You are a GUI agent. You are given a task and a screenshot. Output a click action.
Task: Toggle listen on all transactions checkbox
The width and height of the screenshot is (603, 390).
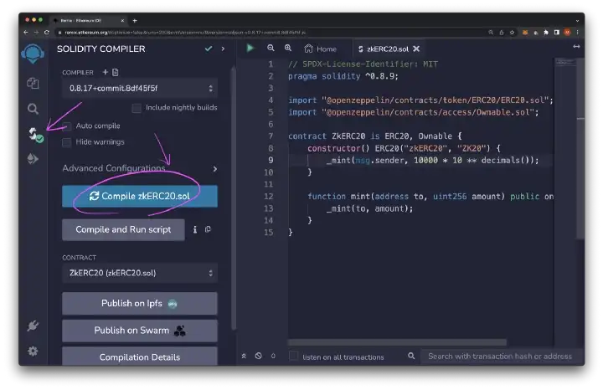tap(294, 357)
